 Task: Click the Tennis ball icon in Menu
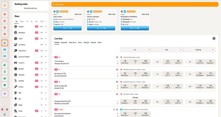coord(16,38)
